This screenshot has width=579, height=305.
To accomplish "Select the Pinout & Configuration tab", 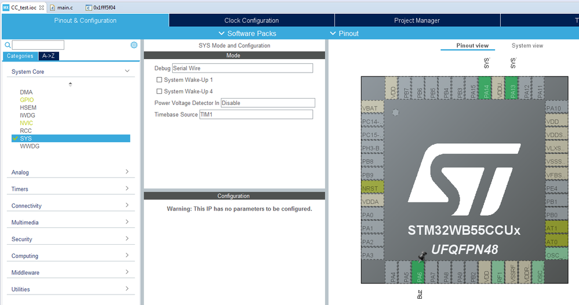I will coord(85,20).
